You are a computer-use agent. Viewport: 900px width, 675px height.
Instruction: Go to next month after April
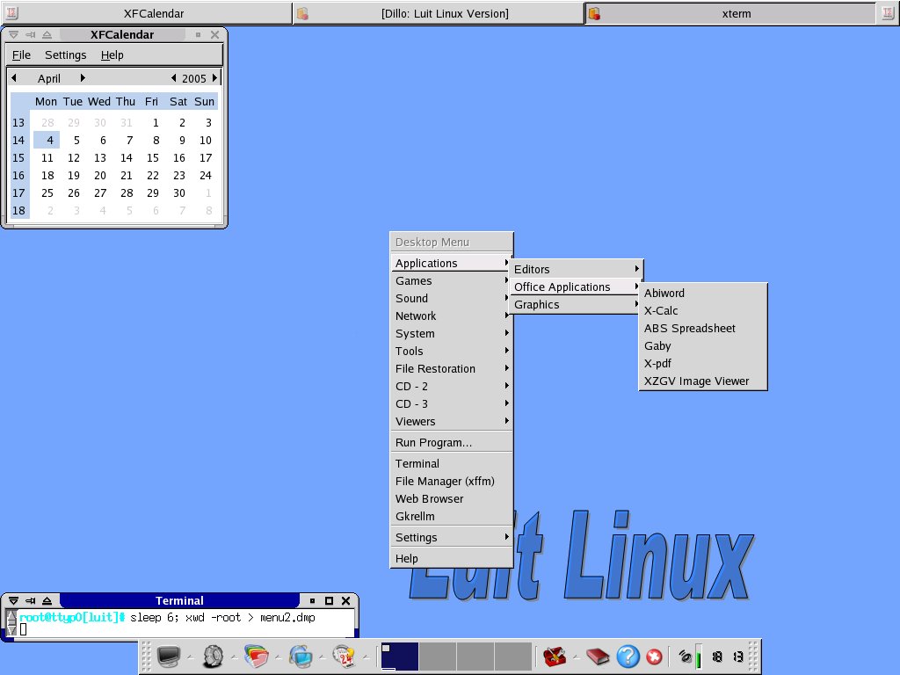(83, 77)
